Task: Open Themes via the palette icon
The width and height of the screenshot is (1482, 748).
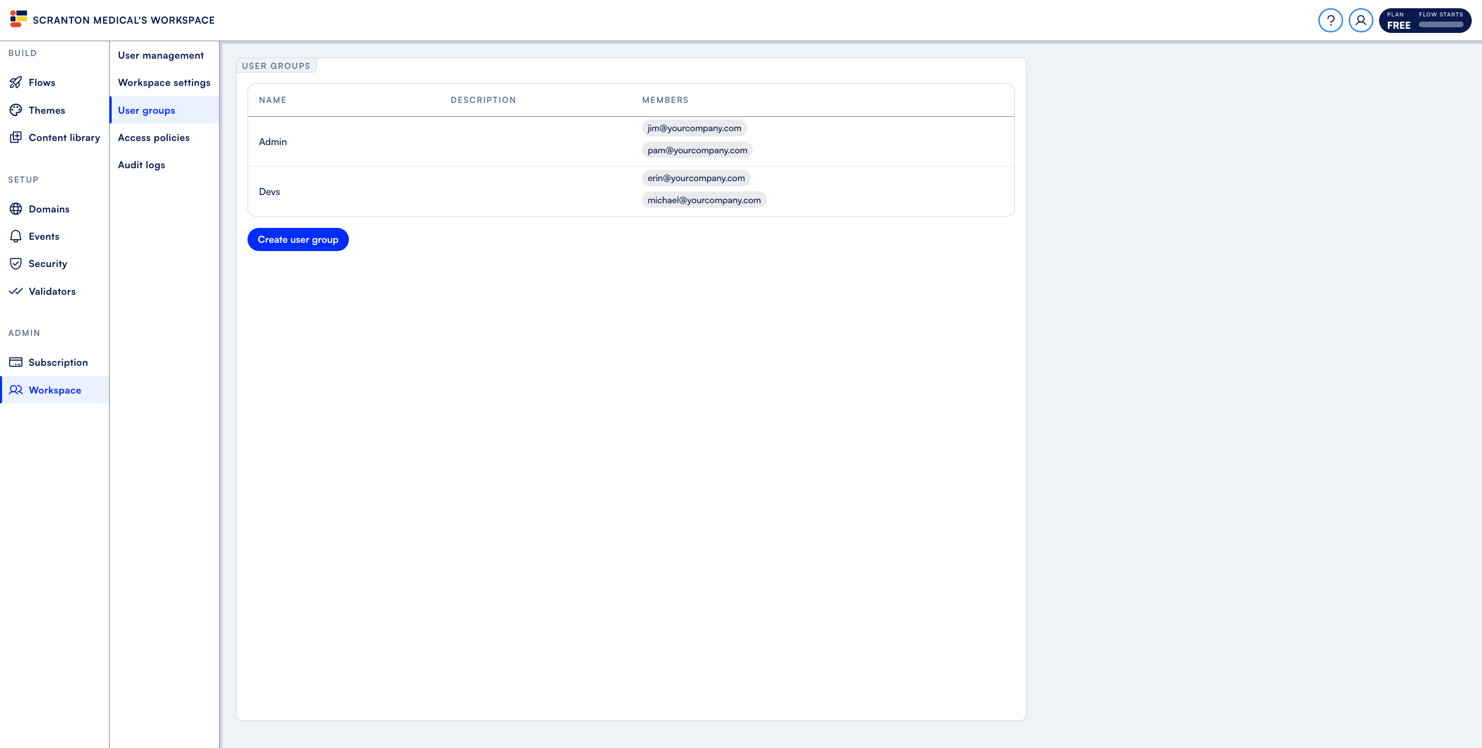Action: (15, 110)
